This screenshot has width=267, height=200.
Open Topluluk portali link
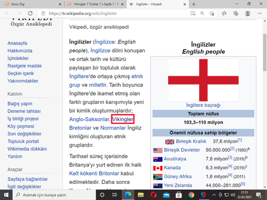23,142
